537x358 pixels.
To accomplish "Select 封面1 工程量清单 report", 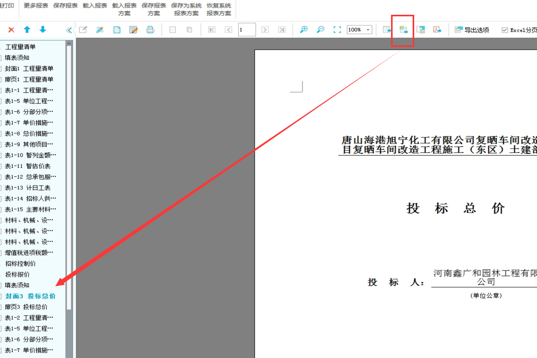I will [x=29, y=69].
